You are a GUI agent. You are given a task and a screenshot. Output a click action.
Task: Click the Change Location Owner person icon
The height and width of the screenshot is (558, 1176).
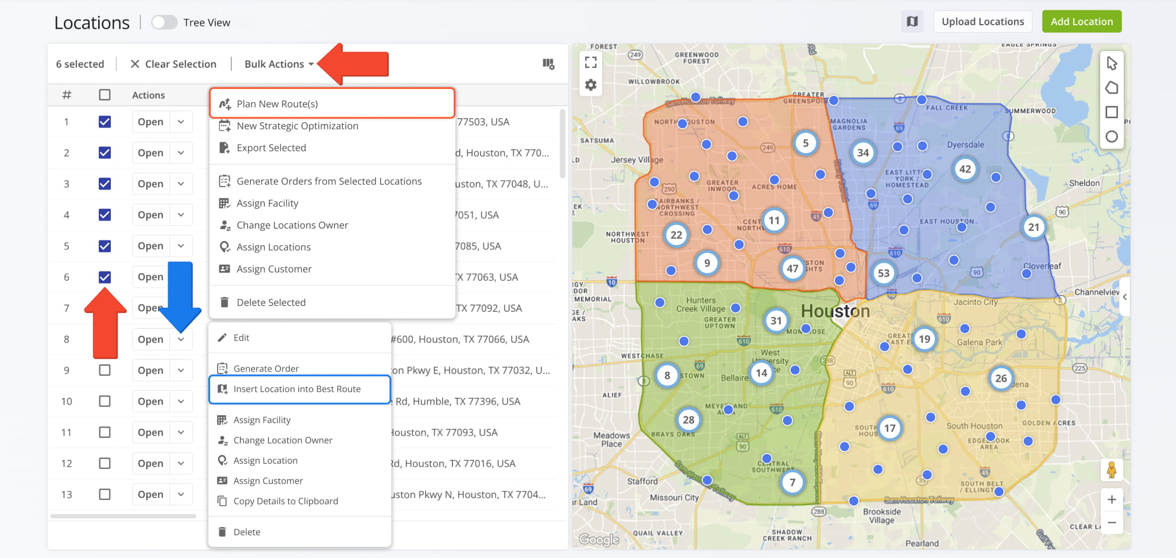(x=222, y=440)
